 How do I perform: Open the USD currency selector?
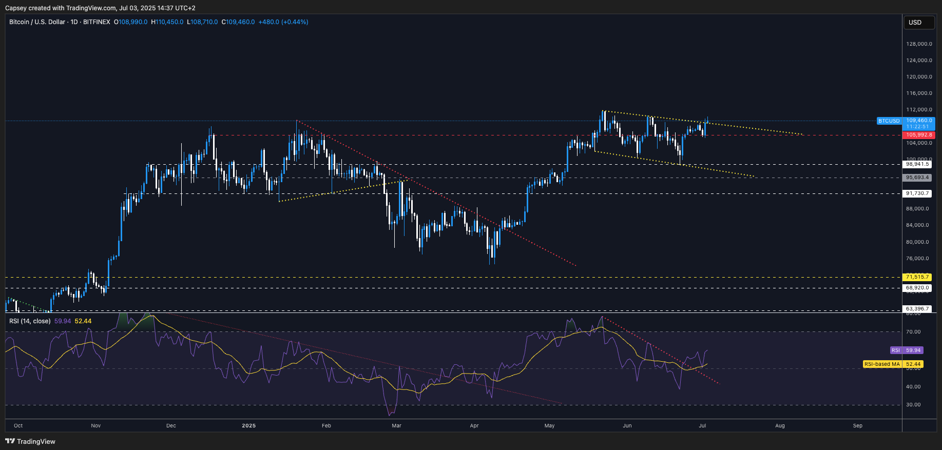pyautogui.click(x=918, y=22)
